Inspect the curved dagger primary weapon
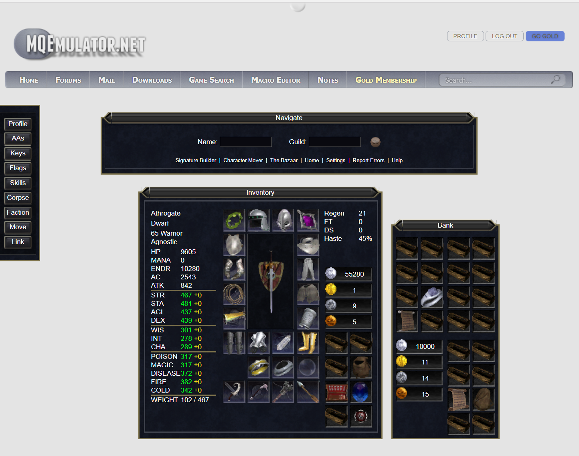 234,392
